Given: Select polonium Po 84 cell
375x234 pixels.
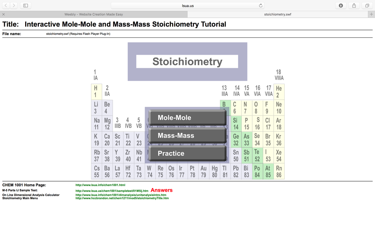Looking at the screenshot, I should tap(257, 171).
